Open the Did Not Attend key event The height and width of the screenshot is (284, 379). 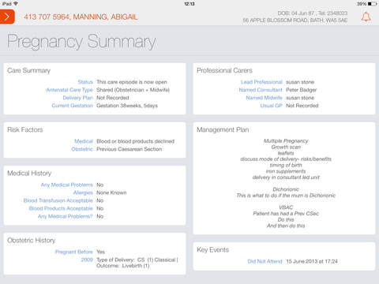265,261
